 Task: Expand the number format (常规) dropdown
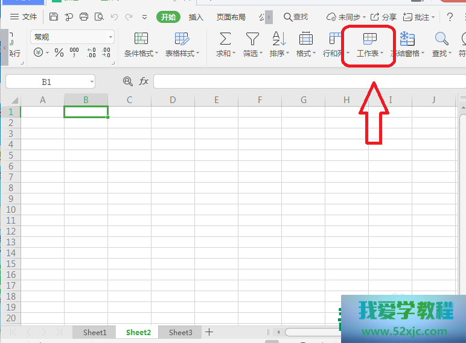tap(110, 37)
